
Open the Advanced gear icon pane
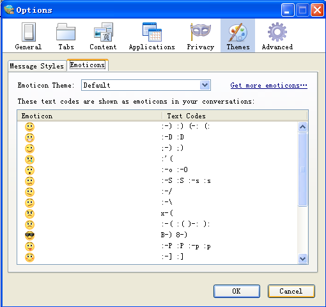[277, 36]
